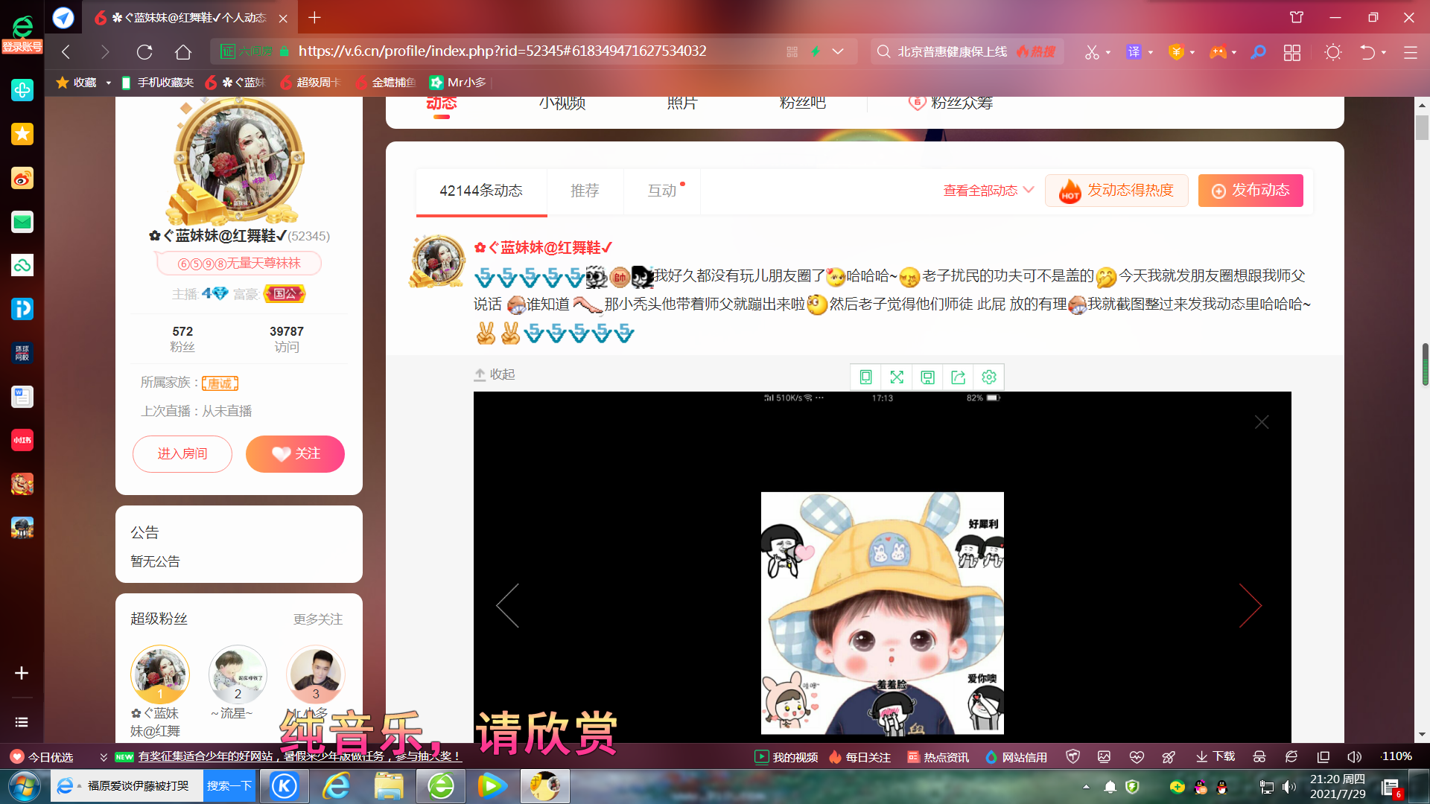Show hidden system tray icons arrow

1086,786
